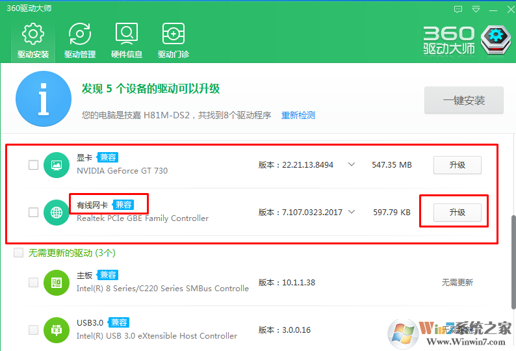Open the 硬件信息 tab
Image resolution: width=516 pixels, height=351 pixels.
pyautogui.click(x=127, y=40)
